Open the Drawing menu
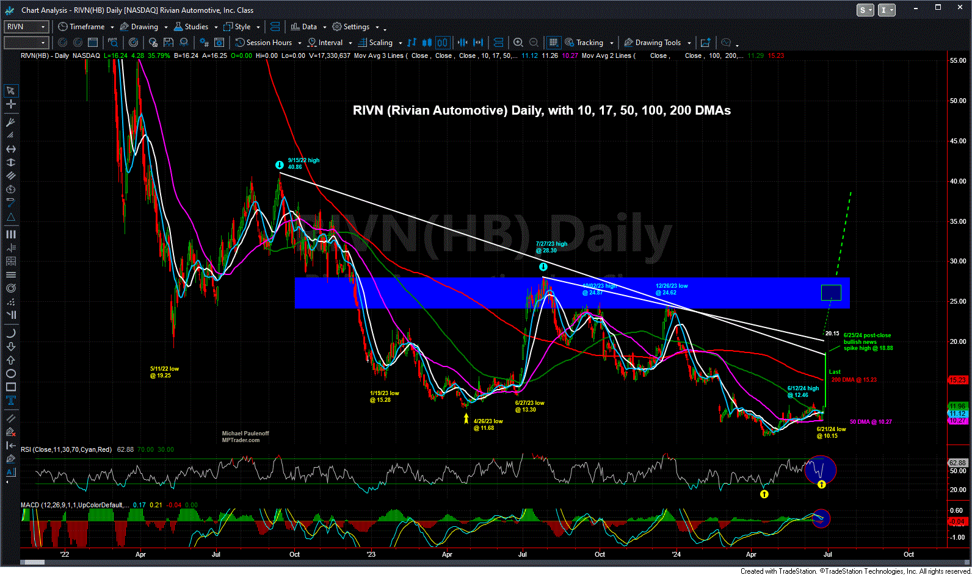 pyautogui.click(x=139, y=27)
